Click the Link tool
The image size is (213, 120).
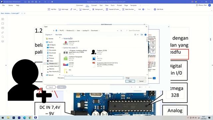pyautogui.click(x=73, y=9)
